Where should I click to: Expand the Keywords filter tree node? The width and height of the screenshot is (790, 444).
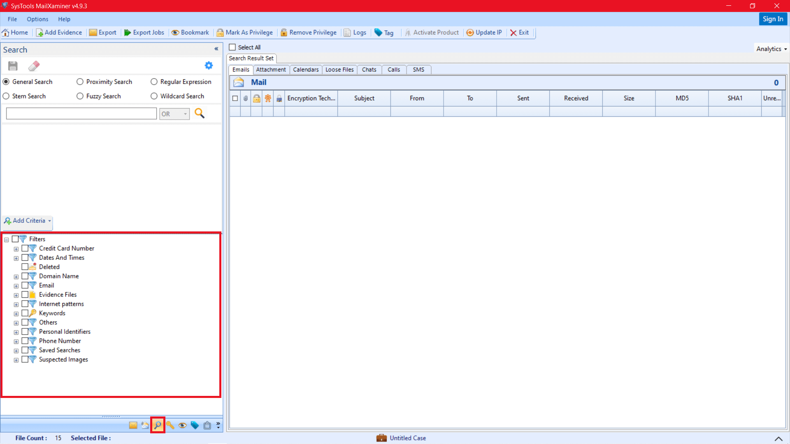point(16,313)
